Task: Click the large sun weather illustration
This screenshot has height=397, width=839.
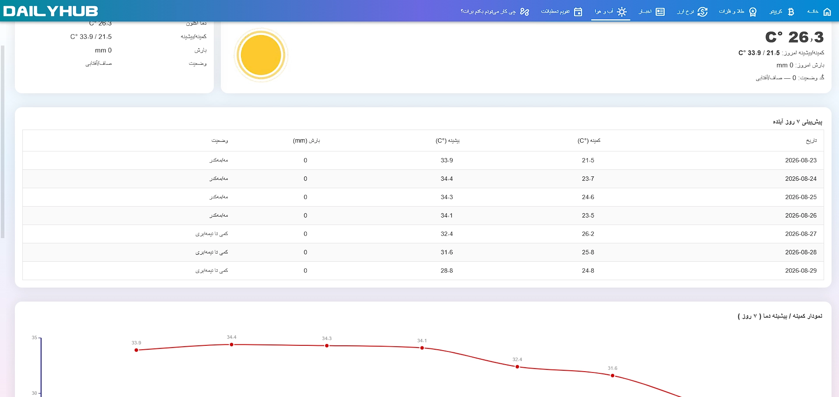Action: point(261,55)
